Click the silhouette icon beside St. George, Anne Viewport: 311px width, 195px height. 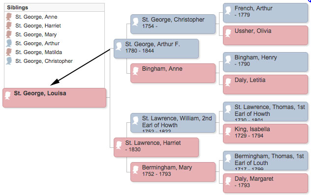click(x=9, y=17)
